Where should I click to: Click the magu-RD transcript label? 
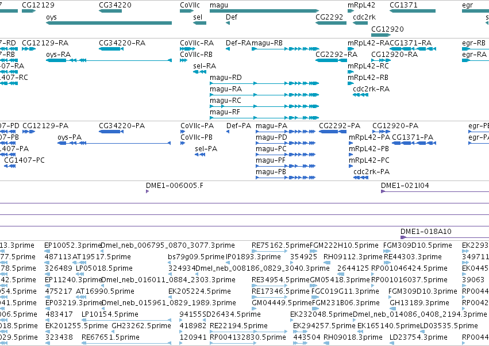[x=226, y=78]
